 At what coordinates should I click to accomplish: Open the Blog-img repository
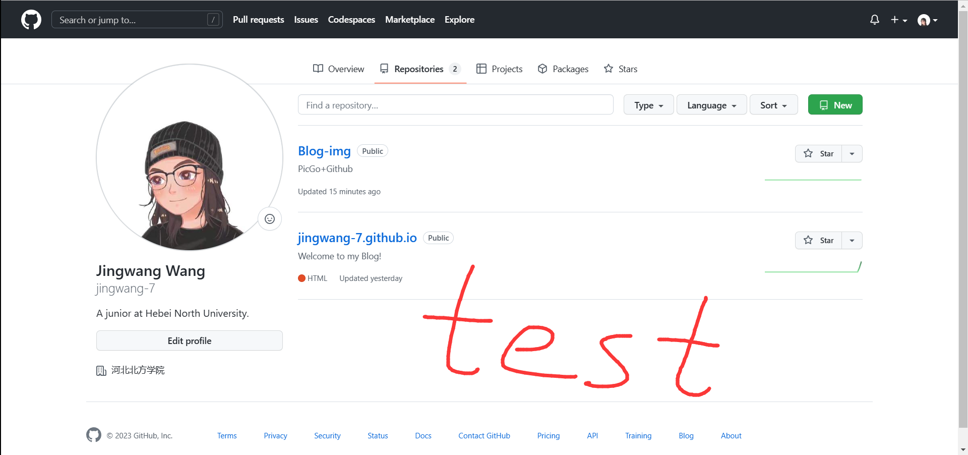tap(324, 151)
